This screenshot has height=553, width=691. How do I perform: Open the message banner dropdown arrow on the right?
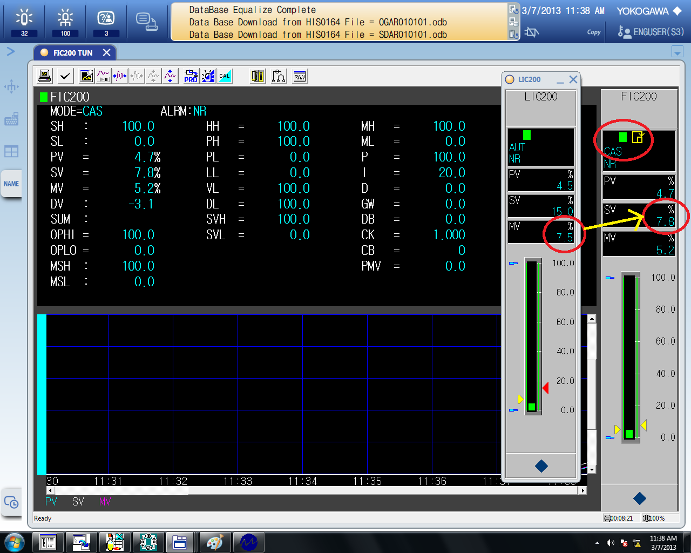click(x=677, y=52)
